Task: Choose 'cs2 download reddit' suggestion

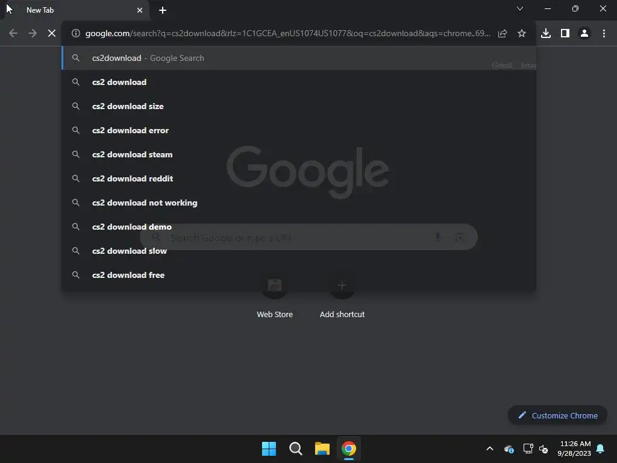Action: pyautogui.click(x=299, y=178)
